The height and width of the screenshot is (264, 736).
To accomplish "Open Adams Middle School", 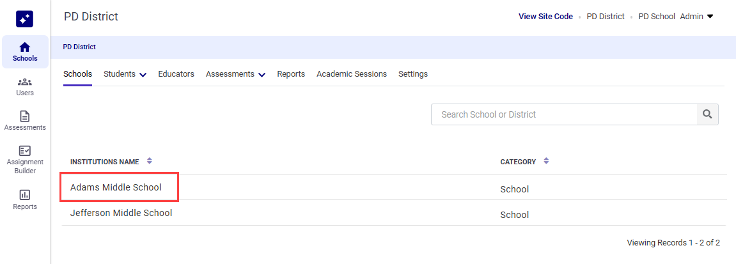I will click(116, 187).
